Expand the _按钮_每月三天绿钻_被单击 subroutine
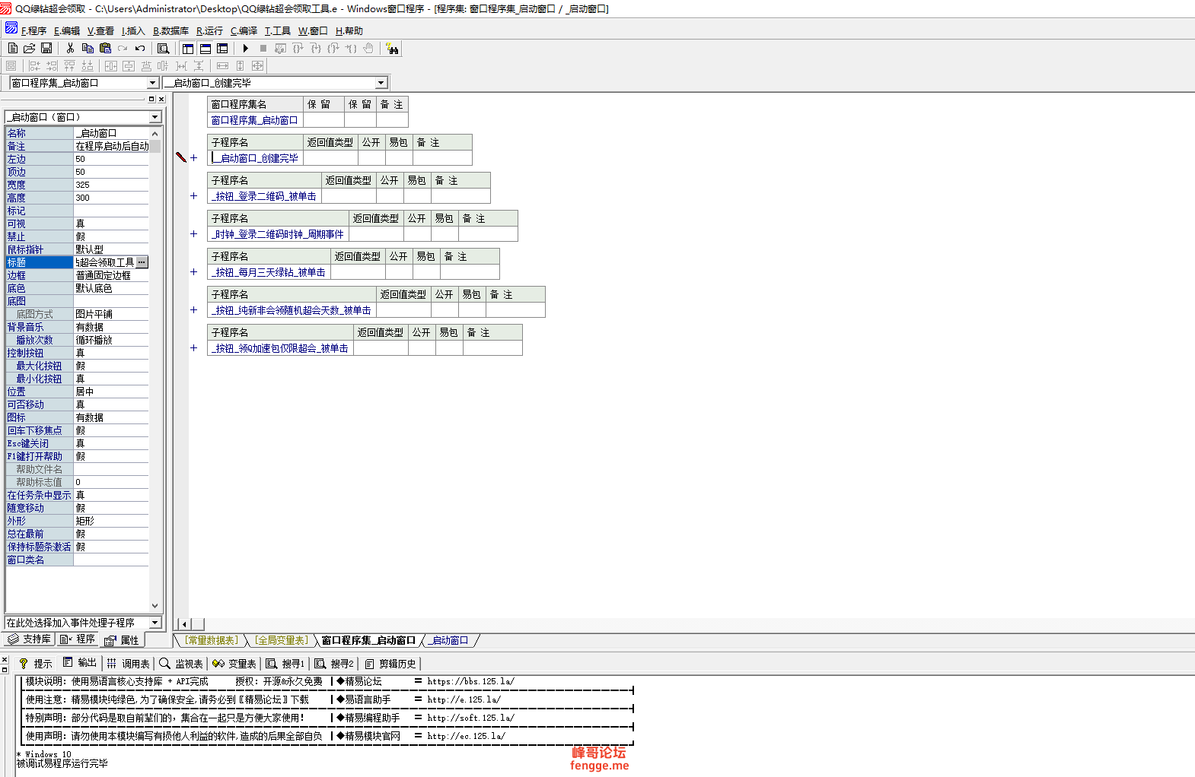 coord(193,272)
